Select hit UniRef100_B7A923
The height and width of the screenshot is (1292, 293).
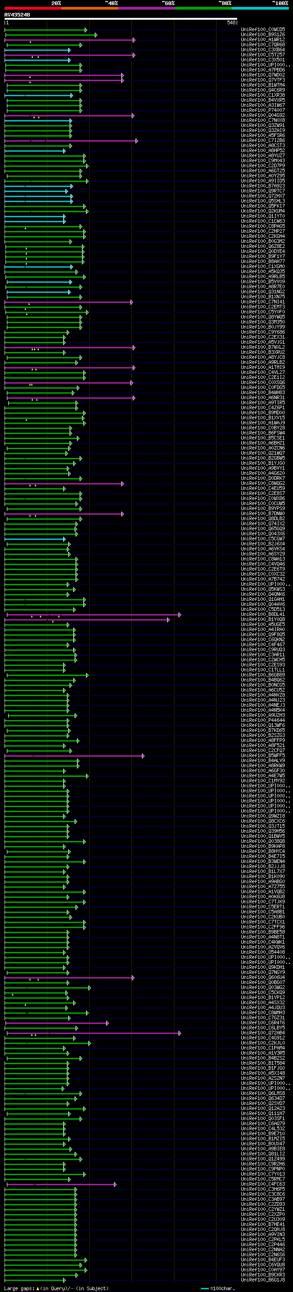click(x=263, y=186)
